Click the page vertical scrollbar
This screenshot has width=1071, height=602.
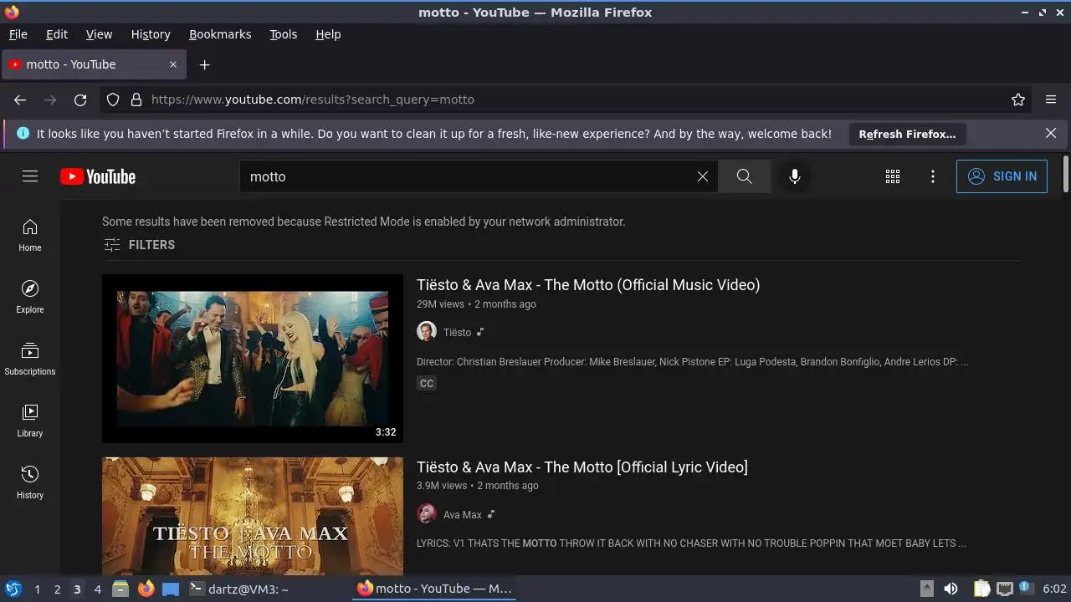(x=1066, y=174)
